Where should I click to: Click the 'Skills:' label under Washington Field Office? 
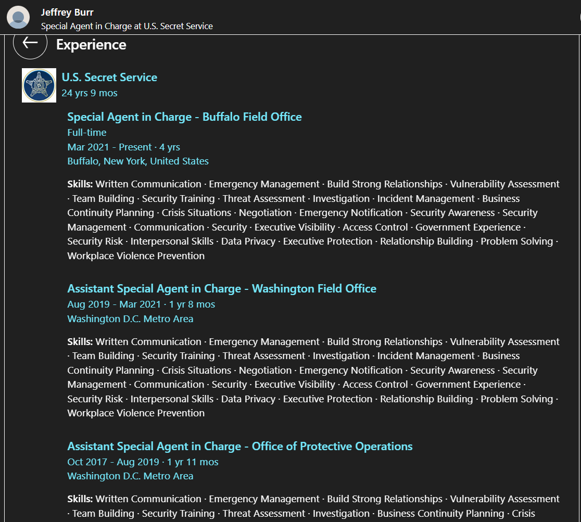(80, 341)
